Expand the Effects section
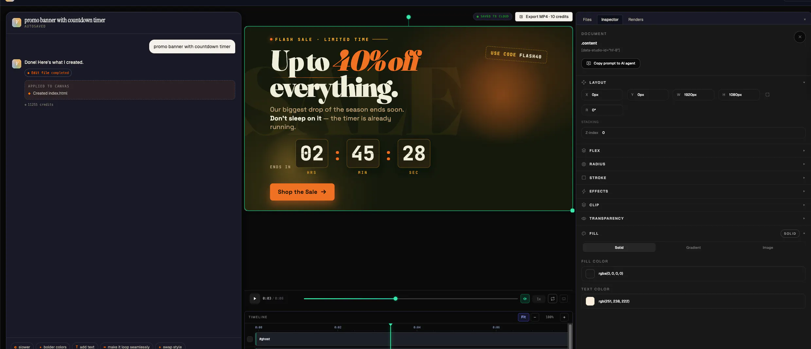 point(804,191)
